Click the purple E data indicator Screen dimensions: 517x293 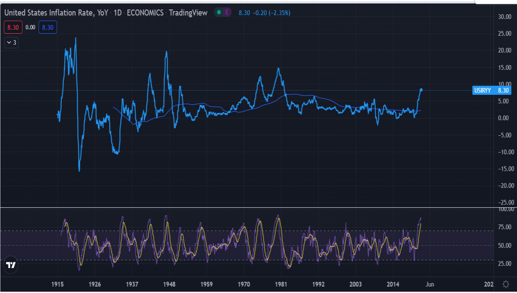tap(227, 12)
